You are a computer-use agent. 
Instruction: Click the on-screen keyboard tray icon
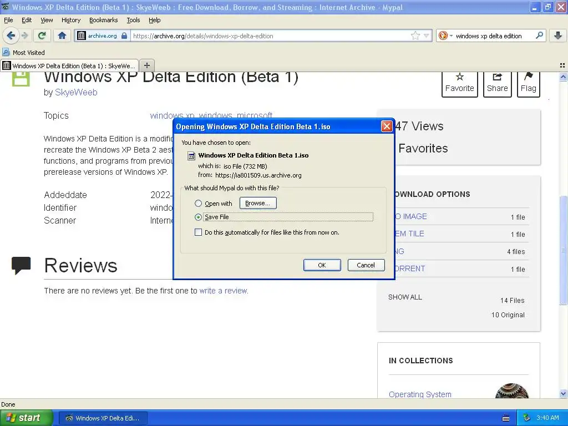(x=506, y=418)
